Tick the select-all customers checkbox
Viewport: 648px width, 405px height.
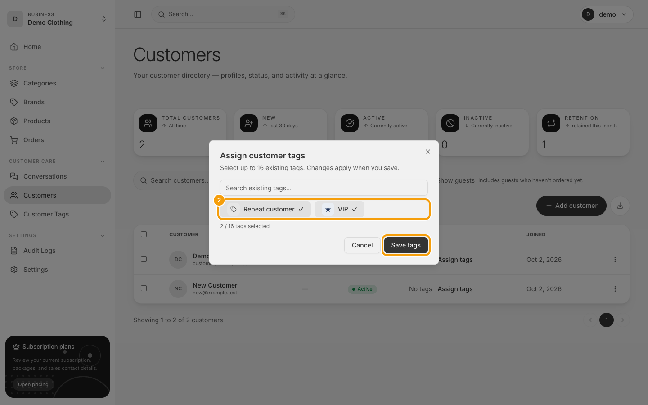pyautogui.click(x=144, y=234)
